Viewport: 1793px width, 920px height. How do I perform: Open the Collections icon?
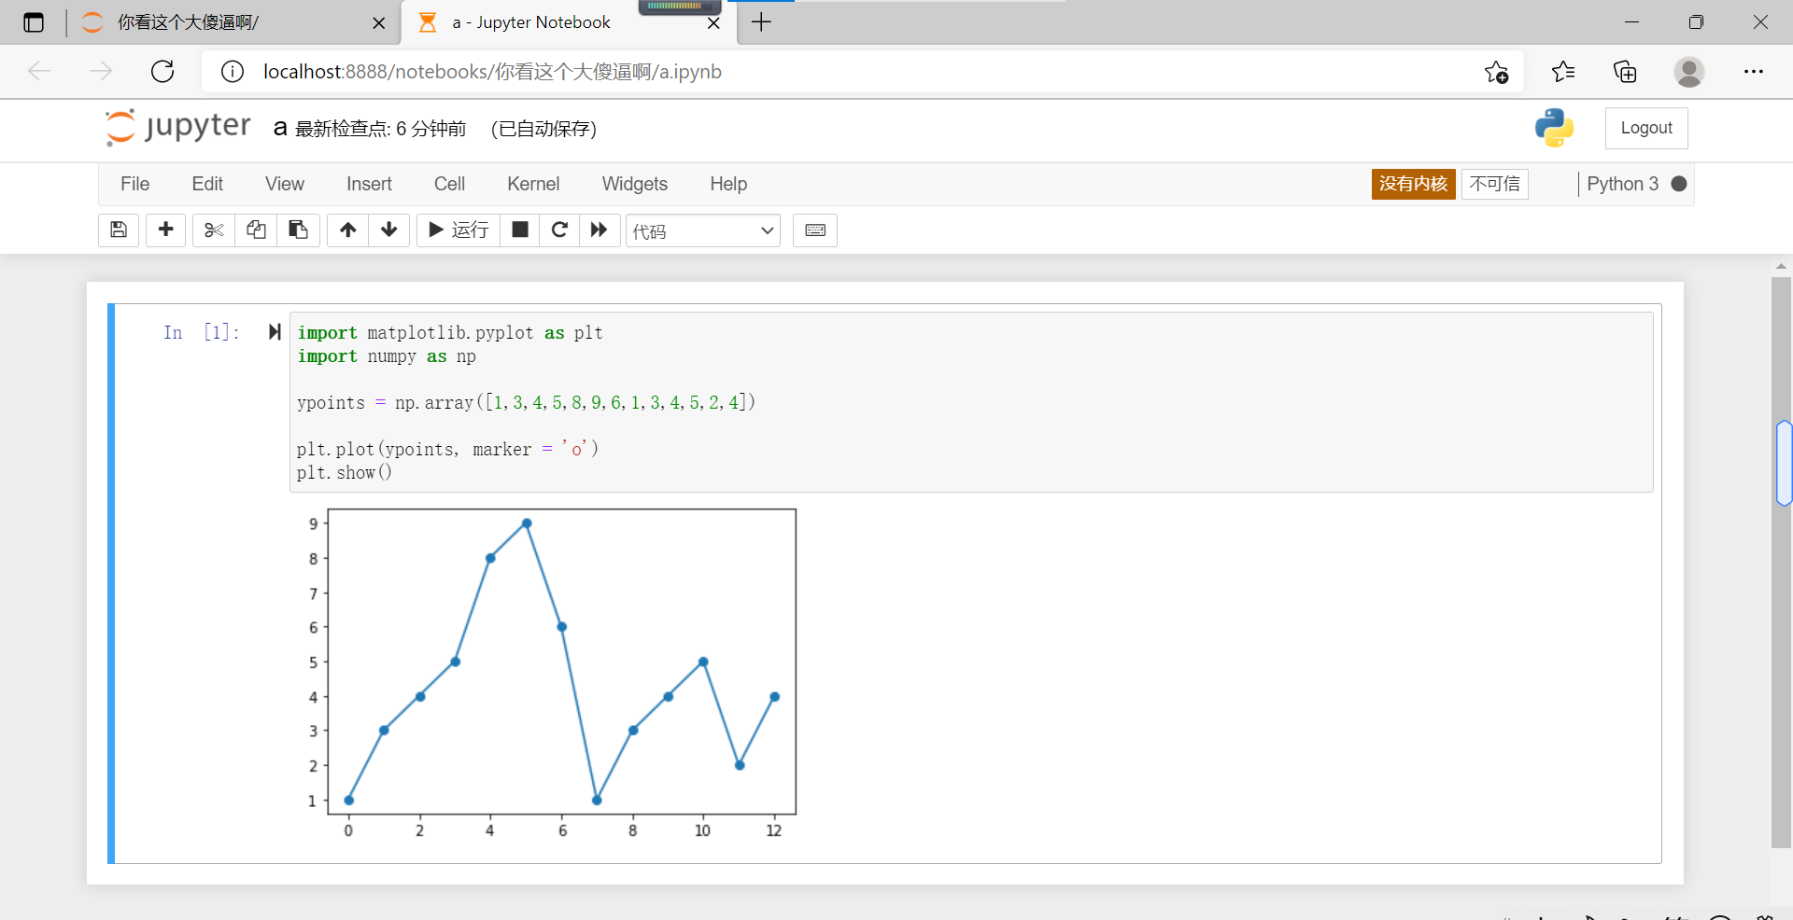pyautogui.click(x=1625, y=71)
